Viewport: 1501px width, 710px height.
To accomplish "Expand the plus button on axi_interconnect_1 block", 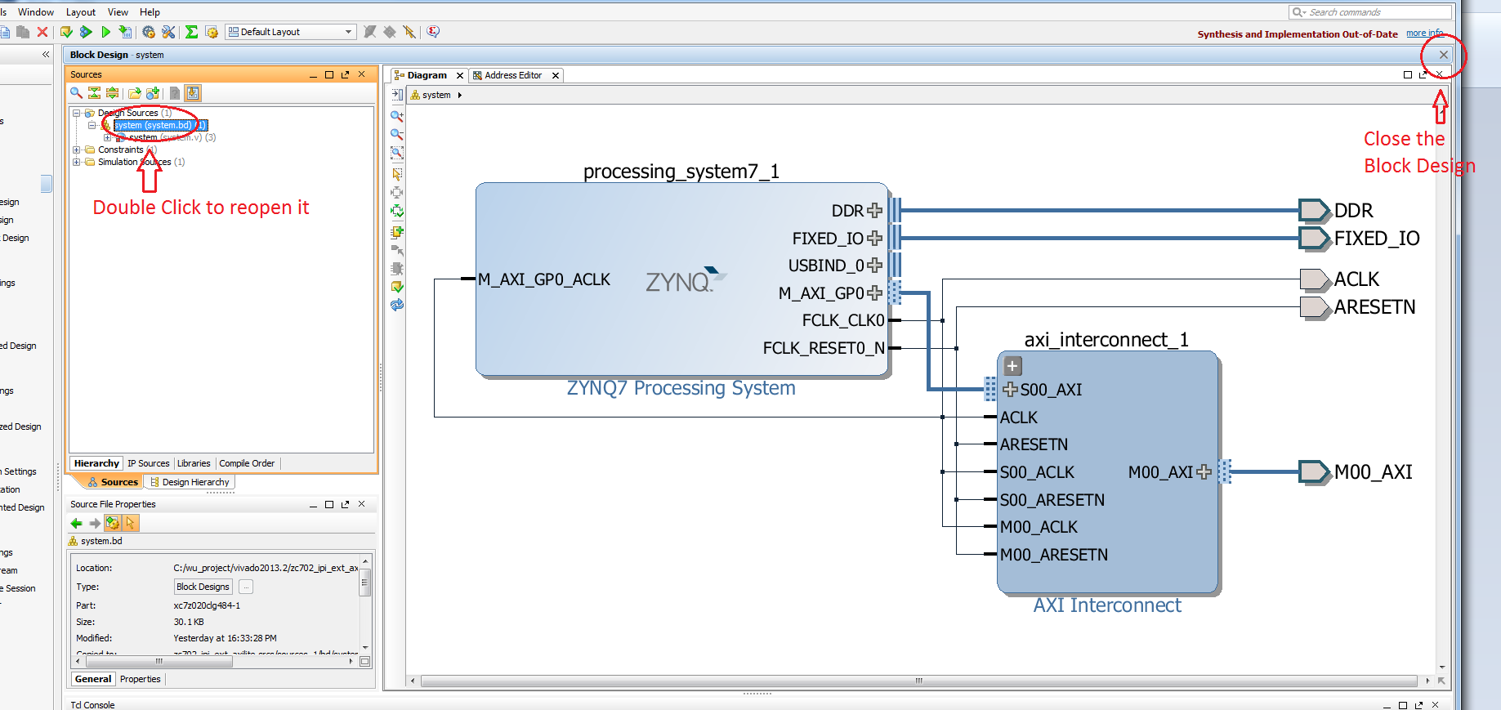I will click(x=1012, y=366).
